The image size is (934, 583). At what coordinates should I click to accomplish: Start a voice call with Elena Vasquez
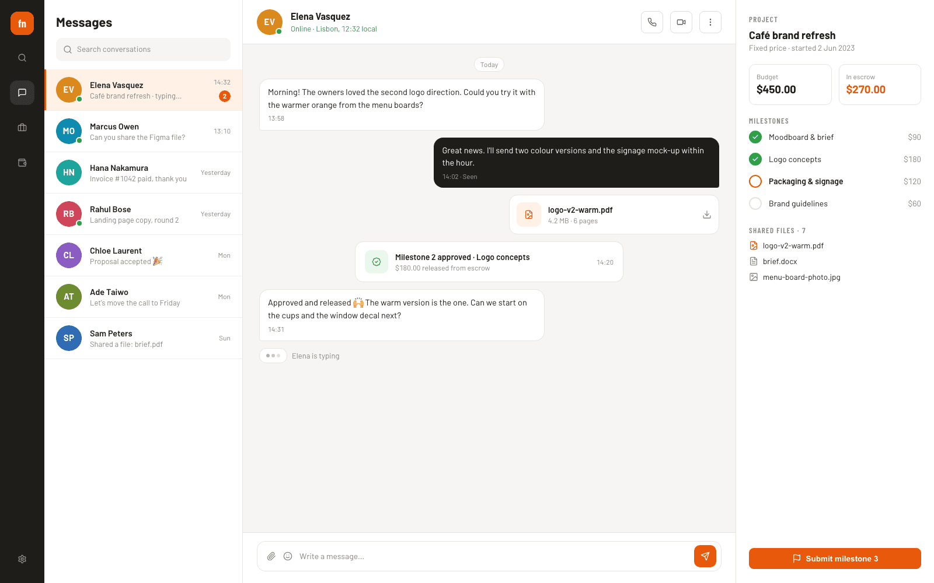652,22
